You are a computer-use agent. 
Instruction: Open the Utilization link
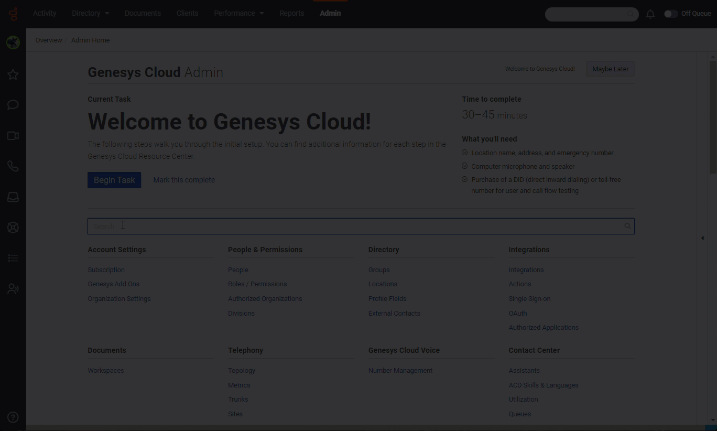pos(523,400)
